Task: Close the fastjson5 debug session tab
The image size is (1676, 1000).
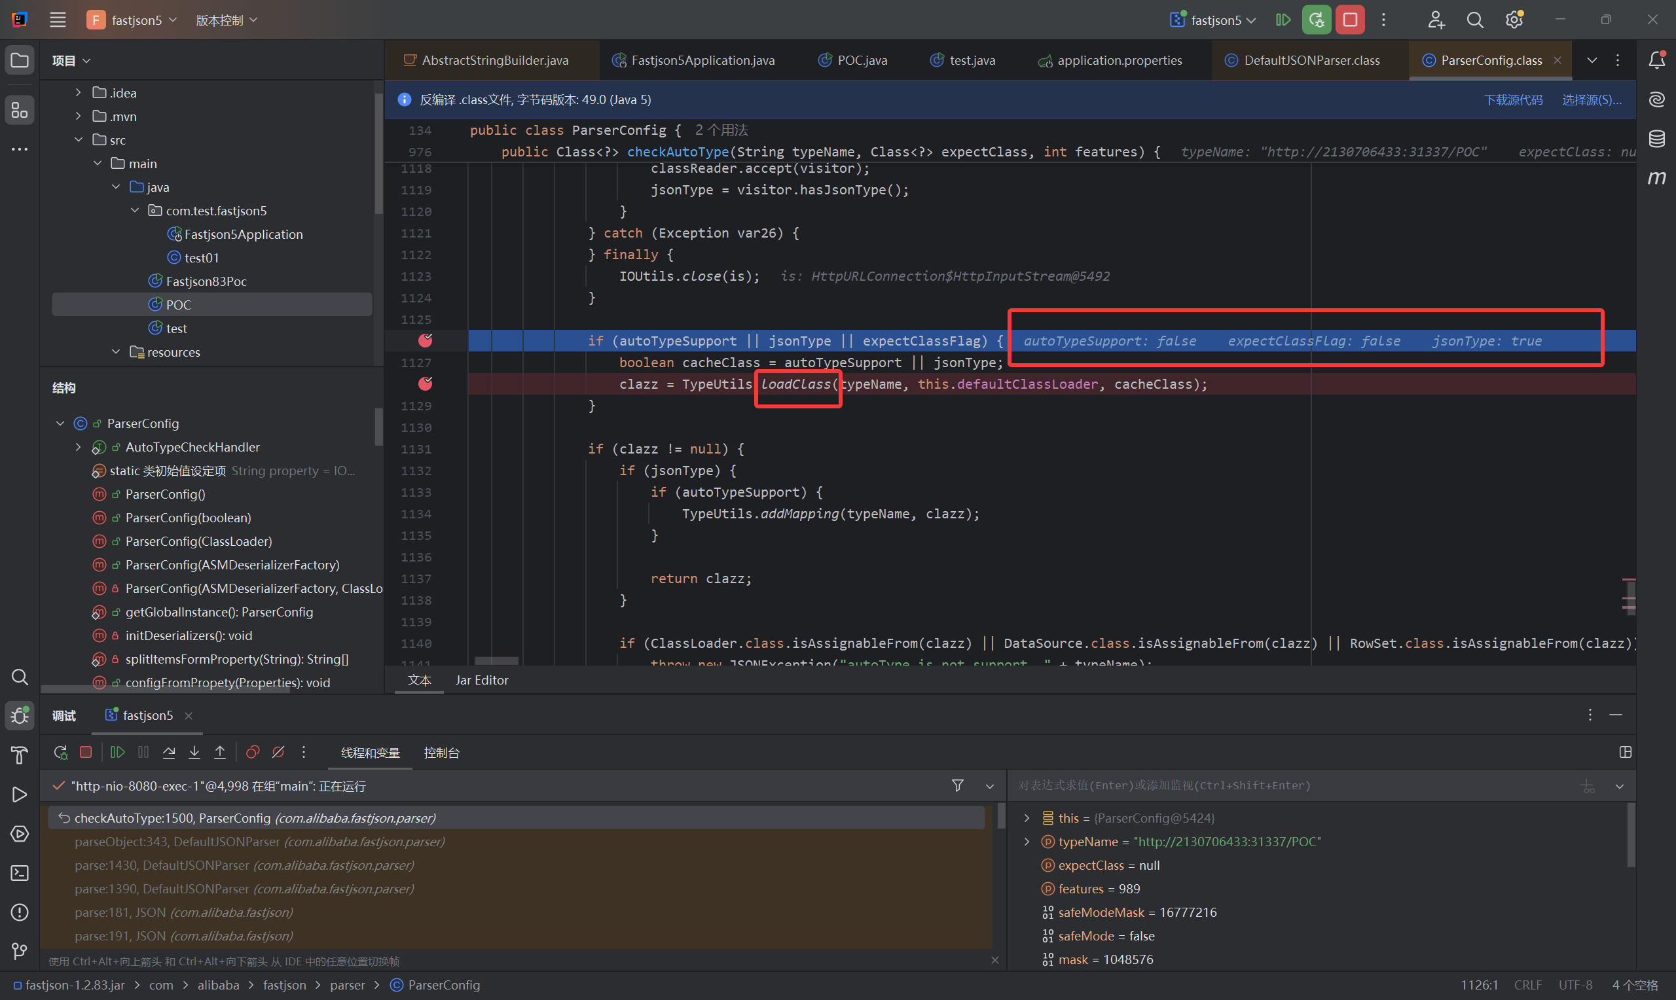Action: (189, 715)
